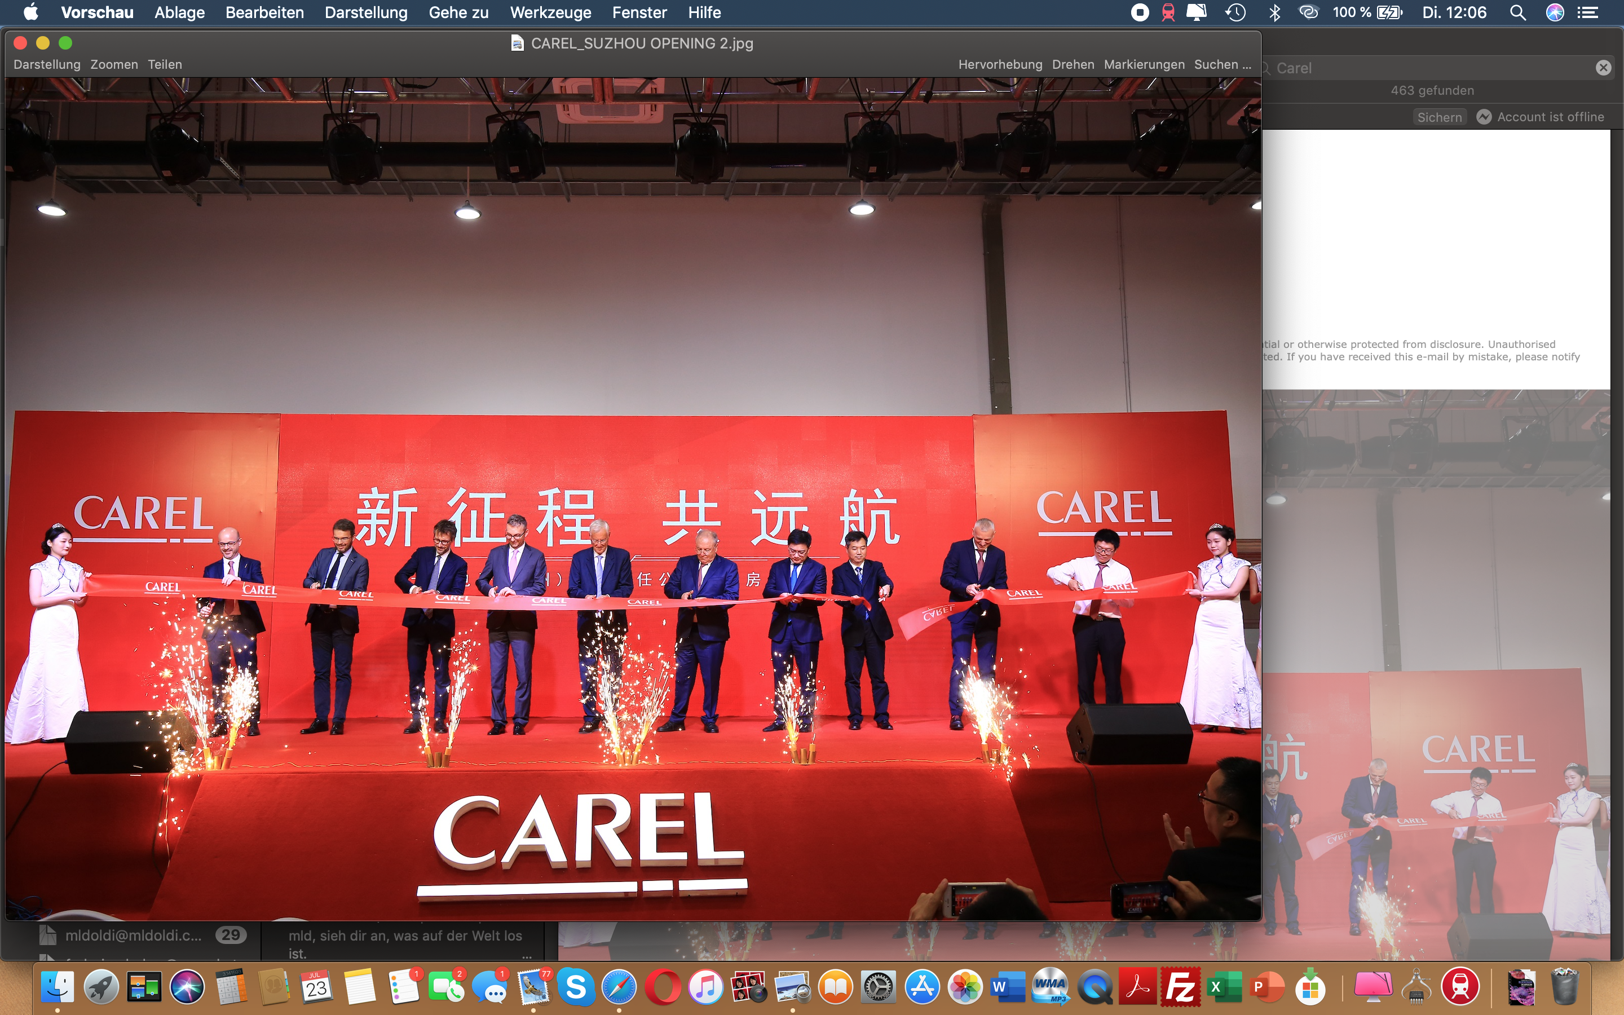Image resolution: width=1624 pixels, height=1015 pixels.
Task: Open the Ablage menu
Action: [179, 12]
